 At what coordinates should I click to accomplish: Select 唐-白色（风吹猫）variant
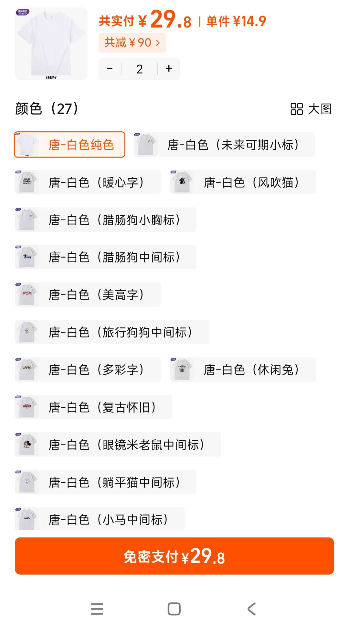tap(243, 182)
